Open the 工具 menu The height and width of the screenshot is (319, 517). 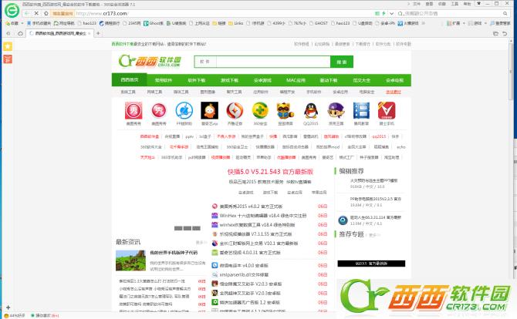point(454,4)
